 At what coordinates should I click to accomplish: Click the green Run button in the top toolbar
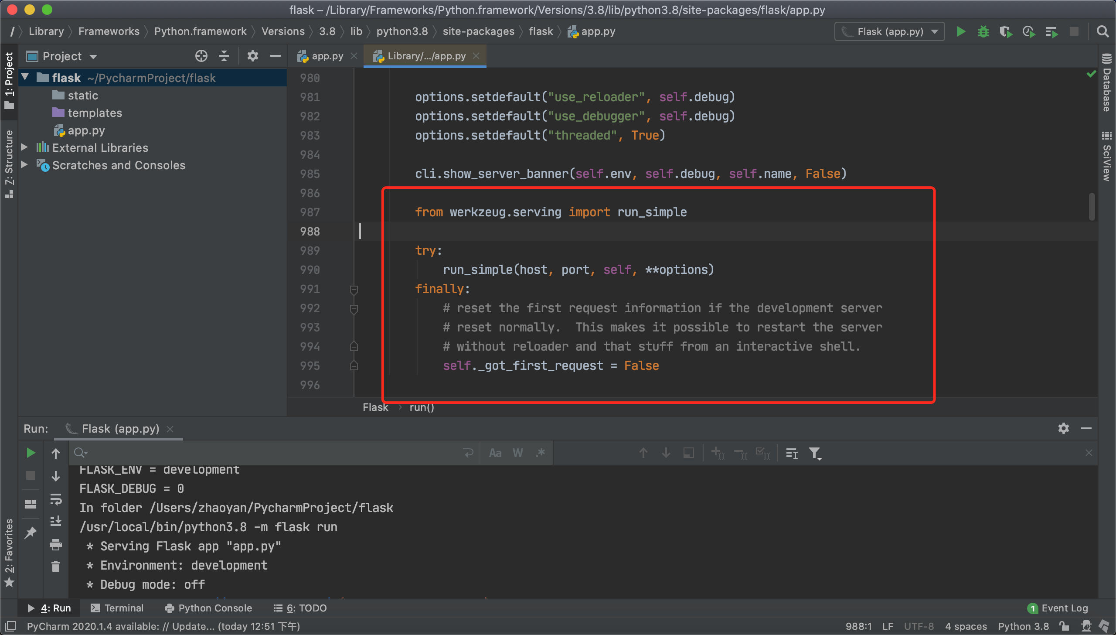point(960,31)
